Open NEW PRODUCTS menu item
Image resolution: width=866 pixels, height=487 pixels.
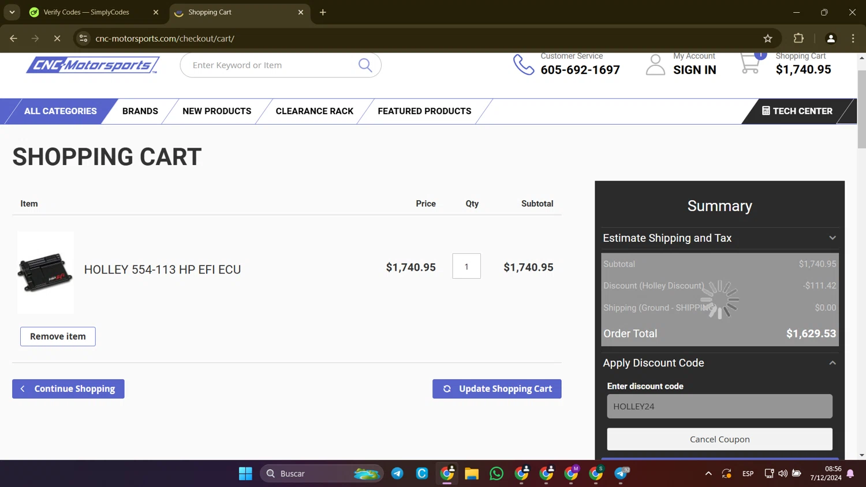(217, 111)
